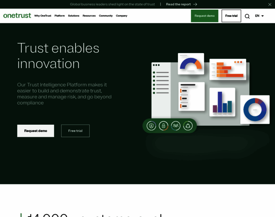Open the EN language dropdown
The height and width of the screenshot is (217, 275).
[259, 16]
